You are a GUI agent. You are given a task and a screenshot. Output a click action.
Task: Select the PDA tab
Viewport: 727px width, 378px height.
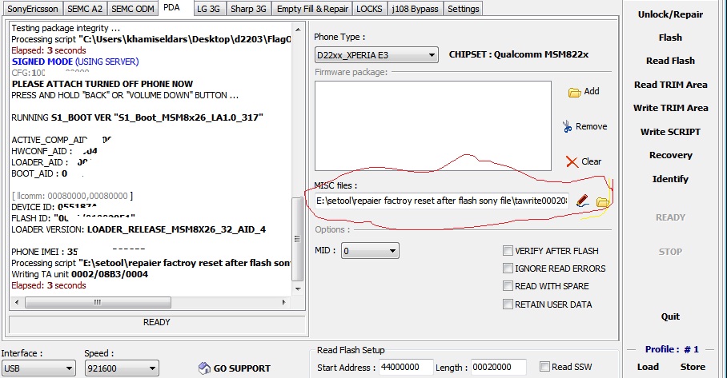(171, 8)
